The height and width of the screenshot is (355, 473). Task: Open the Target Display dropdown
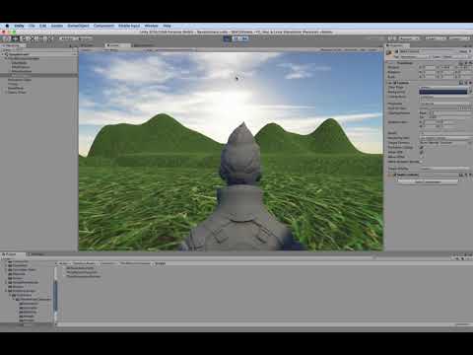444,169
